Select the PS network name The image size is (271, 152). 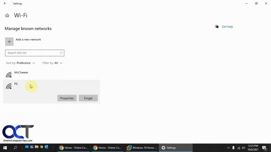tap(16, 84)
